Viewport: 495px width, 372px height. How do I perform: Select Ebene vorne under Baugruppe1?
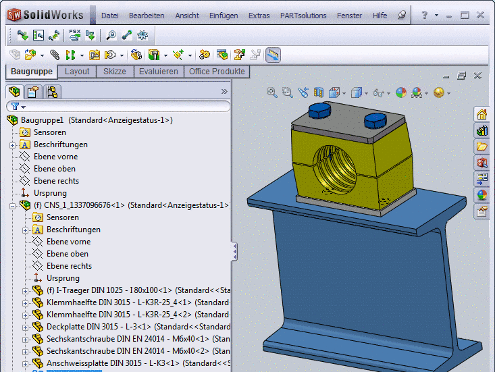click(55, 157)
